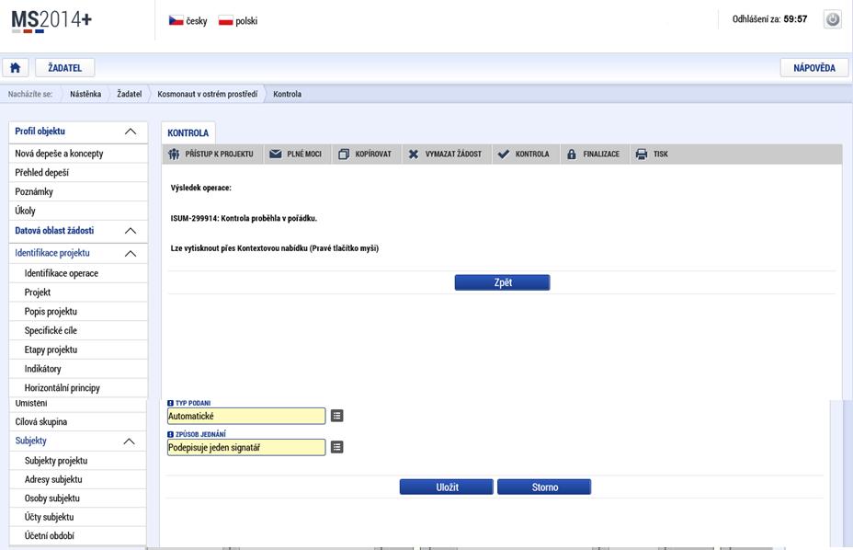Click the Způsob jednání field

(246, 447)
